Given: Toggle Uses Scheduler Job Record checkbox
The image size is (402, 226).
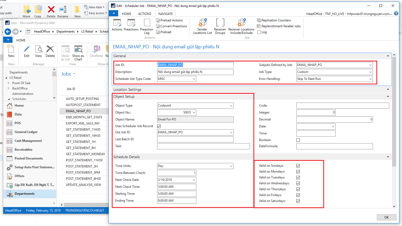Looking at the screenshot, I should (x=159, y=126).
